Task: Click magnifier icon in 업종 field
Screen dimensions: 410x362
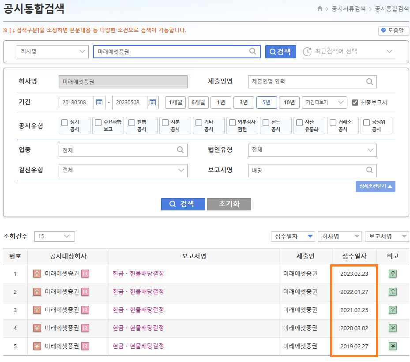Action: (180, 150)
